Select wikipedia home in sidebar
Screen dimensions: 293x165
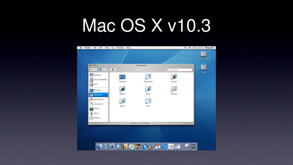pos(98,95)
